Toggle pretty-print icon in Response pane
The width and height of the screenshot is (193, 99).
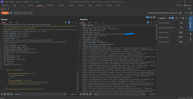(148, 22)
